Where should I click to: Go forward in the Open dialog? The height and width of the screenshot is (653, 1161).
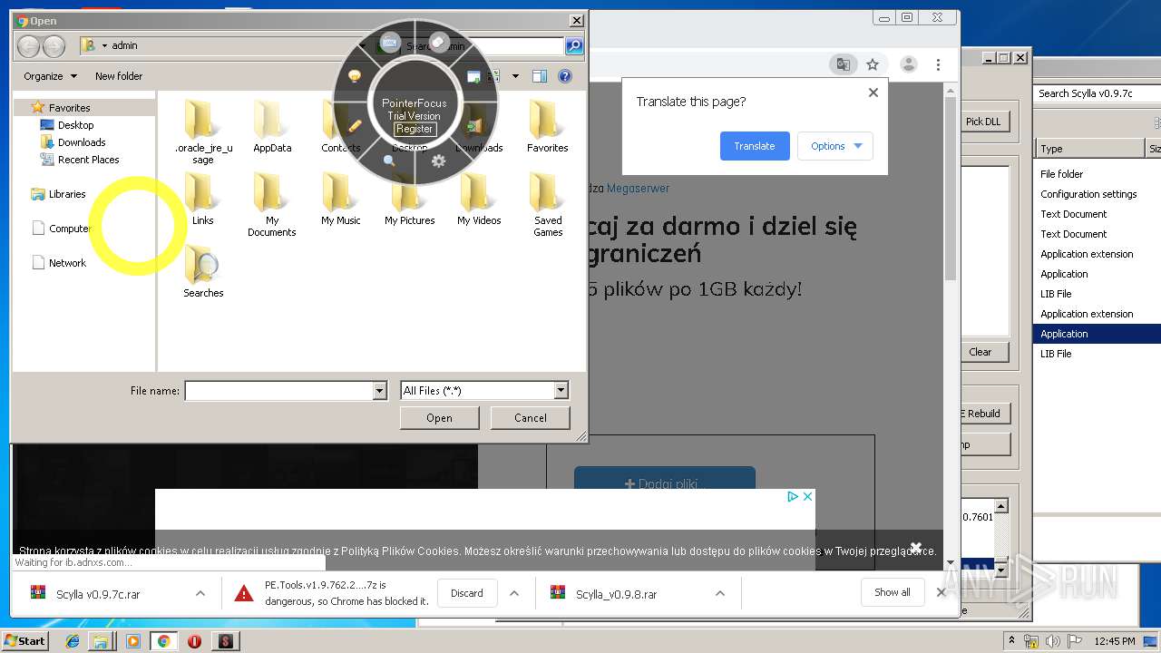pyautogui.click(x=54, y=46)
